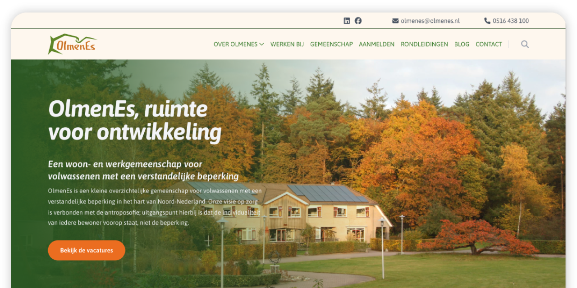The width and height of the screenshot is (577, 288).
Task: Open the Over Olmenes menu
Action: click(235, 44)
